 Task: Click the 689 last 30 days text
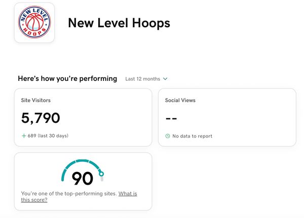click(48, 136)
